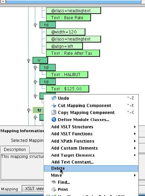145x196 pixels.
Task: Click the scissors Cut Mapping Component icon
Action: [x=54, y=105]
